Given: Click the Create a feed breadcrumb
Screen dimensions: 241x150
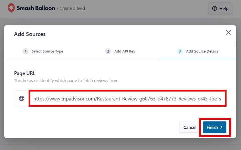Looking at the screenshot, I should pyautogui.click(x=72, y=8).
